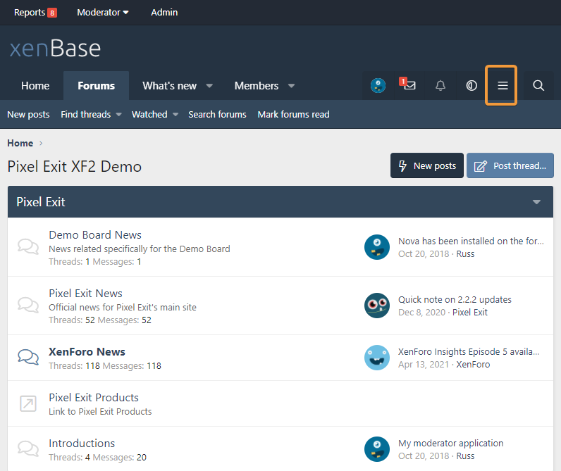The height and width of the screenshot is (471, 561).
Task: Open the conversations inbox envelope icon
Action: tap(409, 86)
